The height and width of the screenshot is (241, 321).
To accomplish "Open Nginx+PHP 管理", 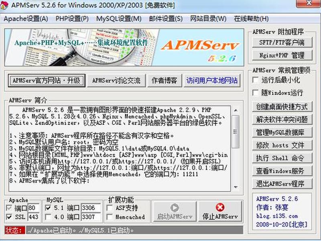I will coord(282,55).
